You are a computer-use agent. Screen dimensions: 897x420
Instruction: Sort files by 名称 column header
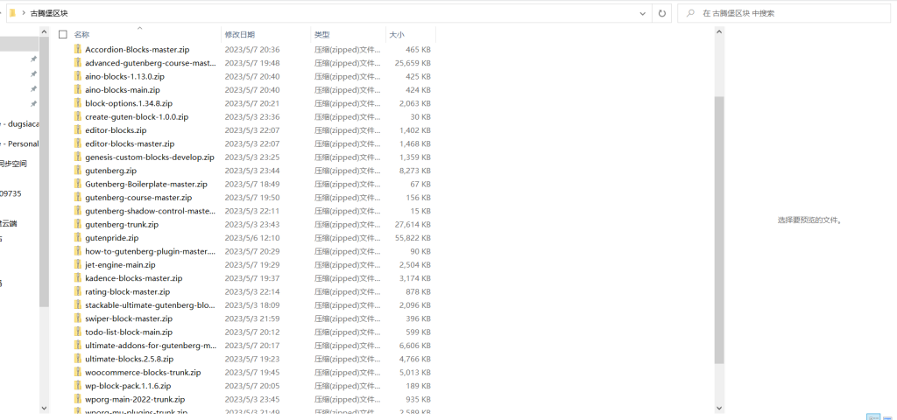pos(81,35)
